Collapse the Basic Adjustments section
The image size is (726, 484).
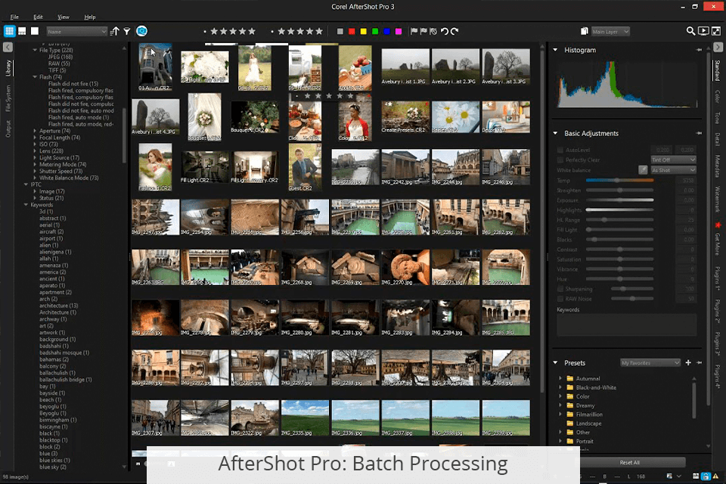coord(555,133)
